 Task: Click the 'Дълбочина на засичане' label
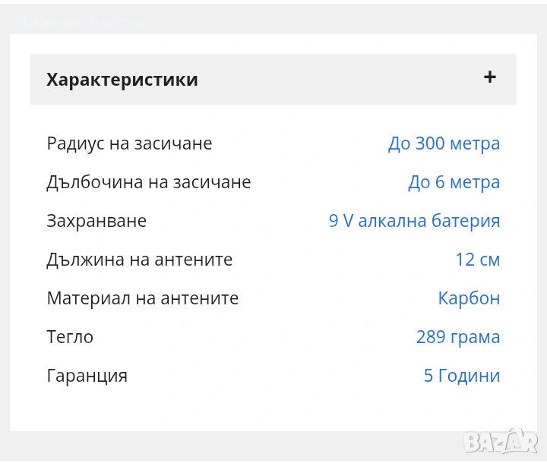[148, 182]
